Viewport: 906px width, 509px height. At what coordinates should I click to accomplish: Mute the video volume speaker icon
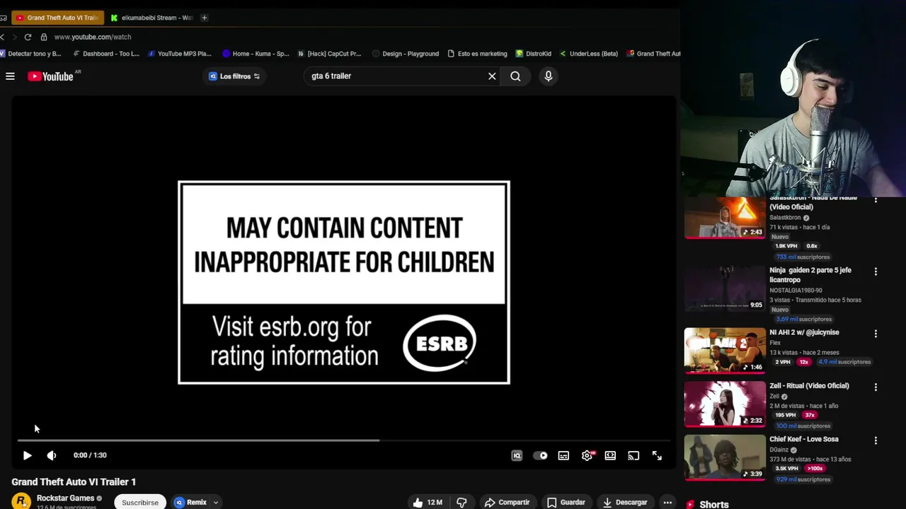pyautogui.click(x=51, y=455)
